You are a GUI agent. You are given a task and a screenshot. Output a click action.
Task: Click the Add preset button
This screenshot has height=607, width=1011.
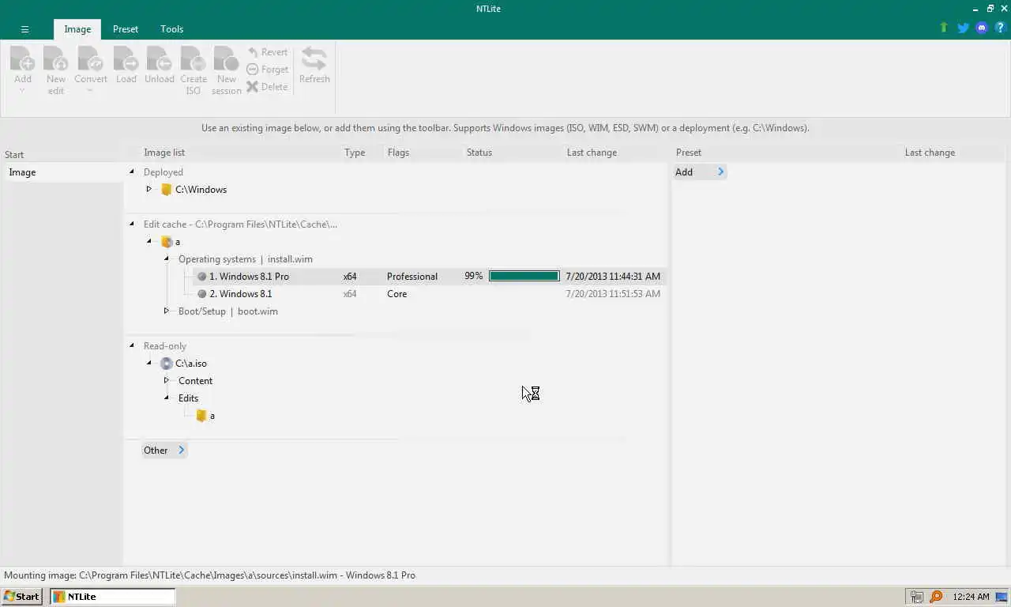click(699, 172)
